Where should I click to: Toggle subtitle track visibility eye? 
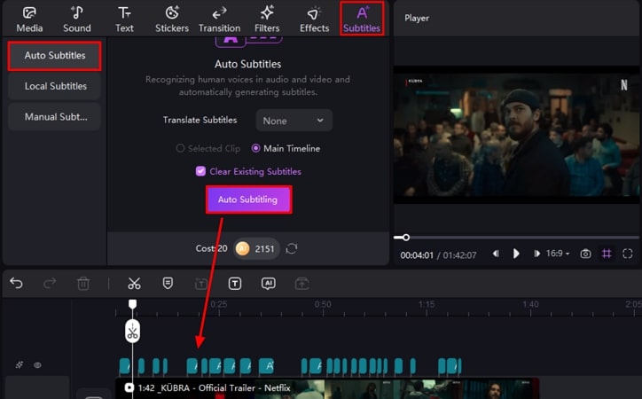[x=37, y=365]
